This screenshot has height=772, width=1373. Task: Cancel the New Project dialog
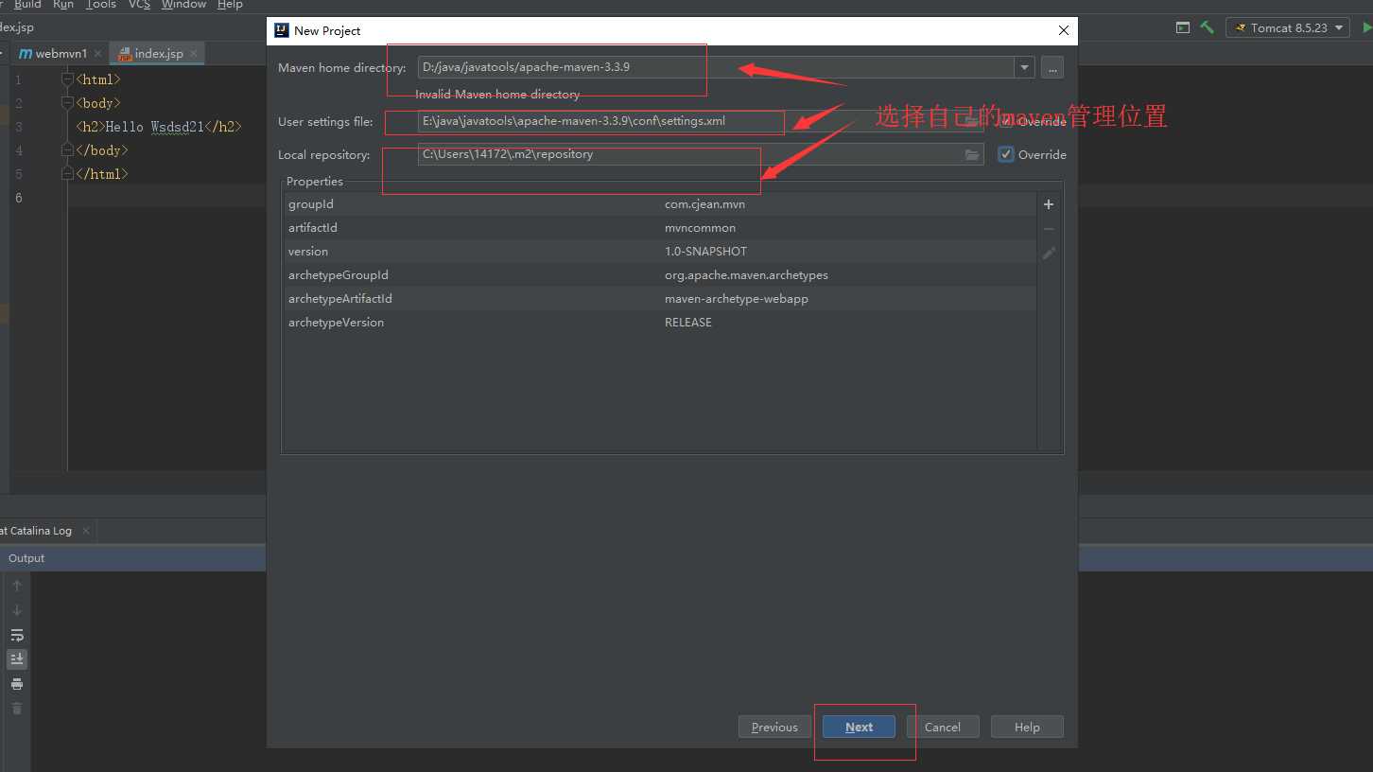click(943, 727)
